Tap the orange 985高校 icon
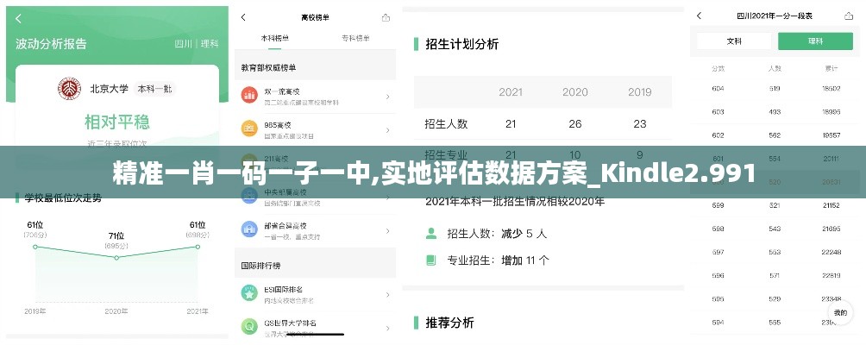The image size is (866, 345). 249,129
